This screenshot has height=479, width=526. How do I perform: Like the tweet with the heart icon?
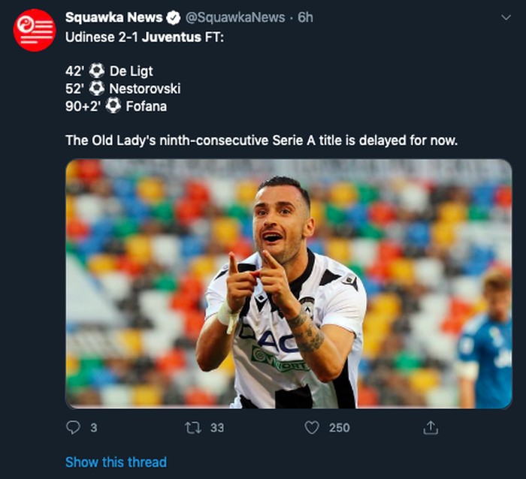(x=312, y=428)
